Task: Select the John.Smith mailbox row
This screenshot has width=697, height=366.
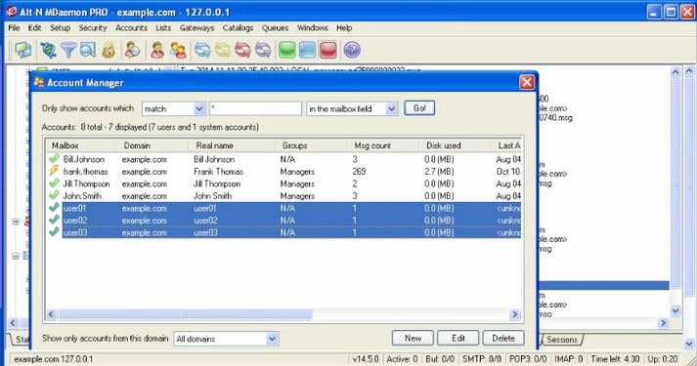Action: coord(283,195)
